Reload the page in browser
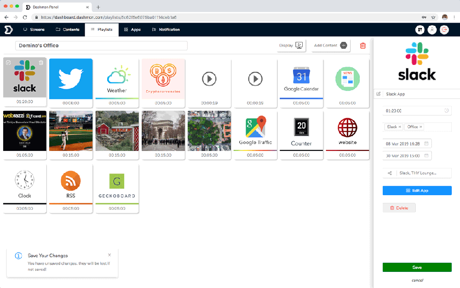 coord(25,17)
